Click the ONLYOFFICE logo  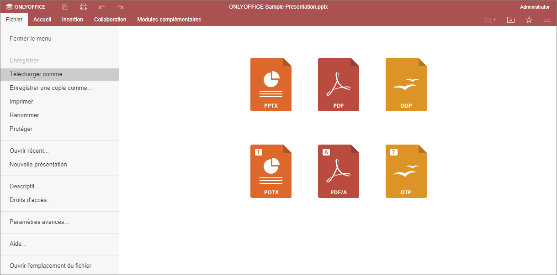26,7
